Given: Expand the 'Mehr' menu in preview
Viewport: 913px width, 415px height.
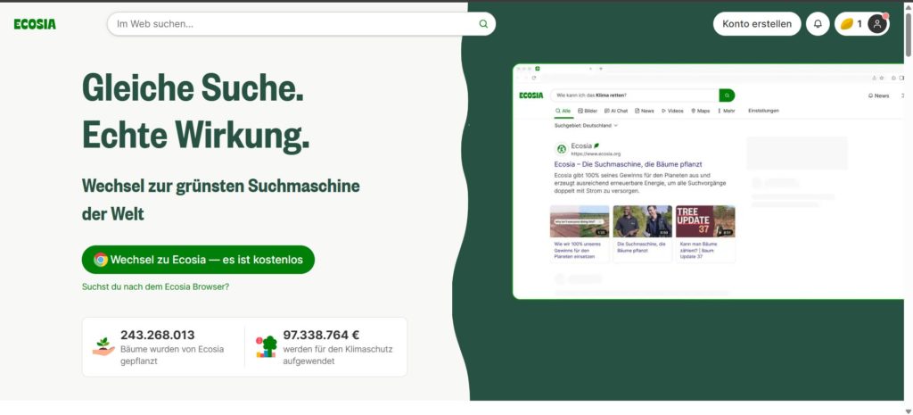Looking at the screenshot, I should [x=726, y=111].
